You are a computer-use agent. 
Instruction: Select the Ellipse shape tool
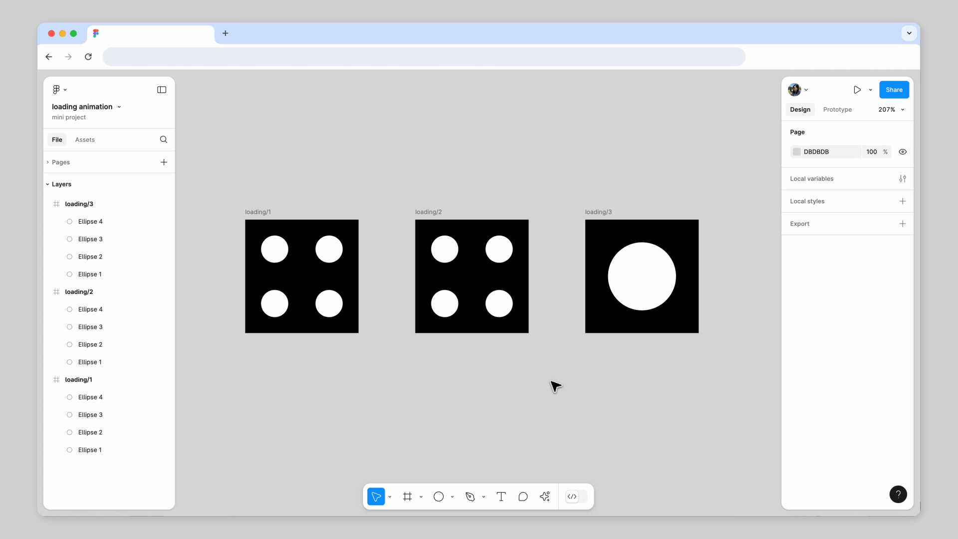point(439,497)
